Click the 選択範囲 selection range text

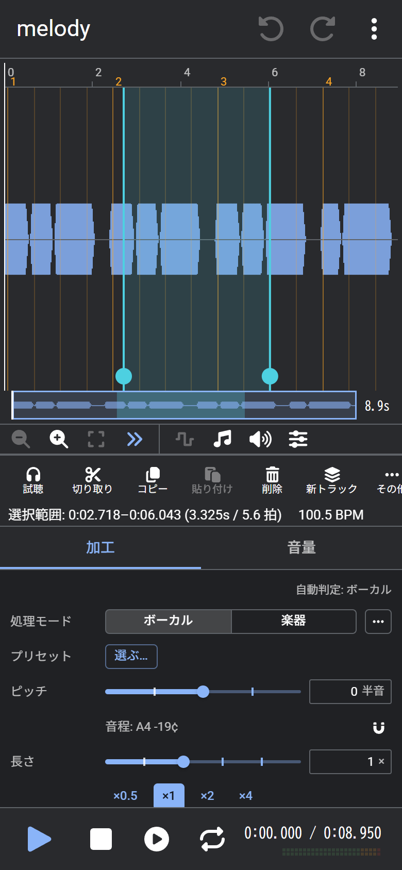click(x=145, y=515)
